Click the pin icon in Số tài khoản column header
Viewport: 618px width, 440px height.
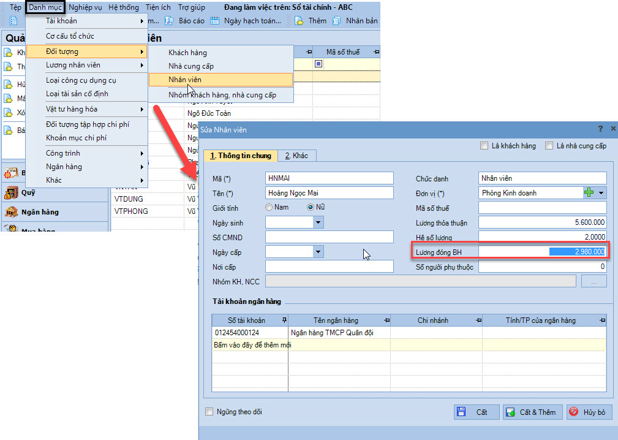tap(285, 320)
